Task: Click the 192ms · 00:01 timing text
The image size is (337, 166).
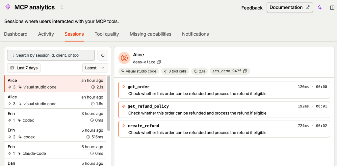Action: 312,106
